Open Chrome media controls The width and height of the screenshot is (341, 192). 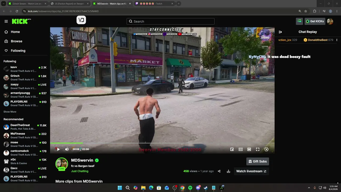(324, 11)
